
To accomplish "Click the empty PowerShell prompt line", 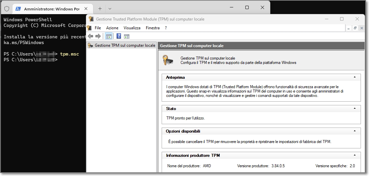I will click(x=31, y=60).
